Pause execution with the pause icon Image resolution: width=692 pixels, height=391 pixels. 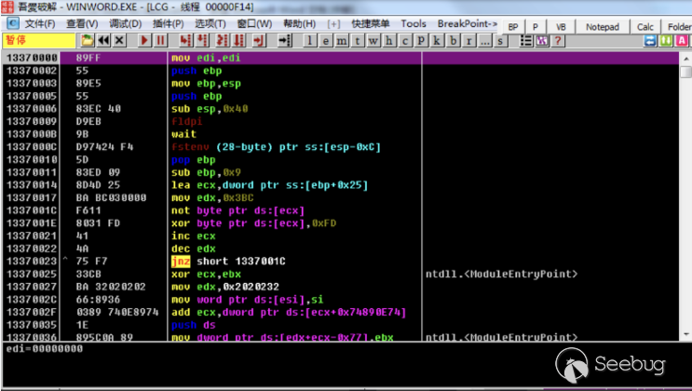coord(160,41)
